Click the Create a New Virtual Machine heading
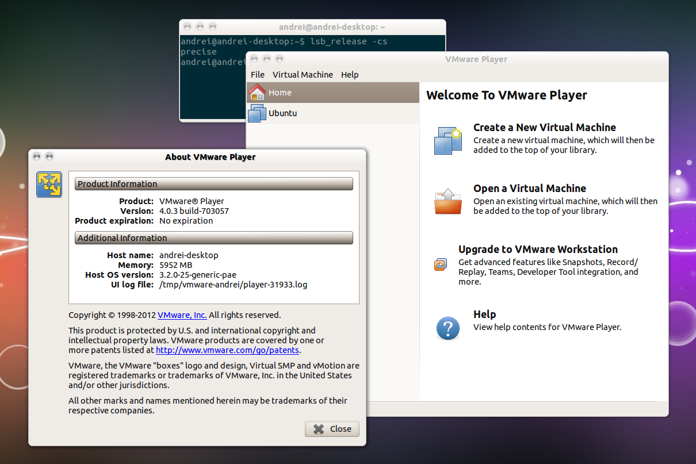 click(544, 128)
